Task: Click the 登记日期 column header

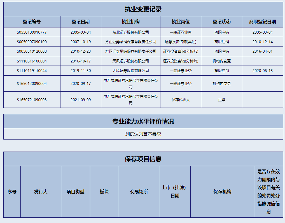Action: [81, 22]
